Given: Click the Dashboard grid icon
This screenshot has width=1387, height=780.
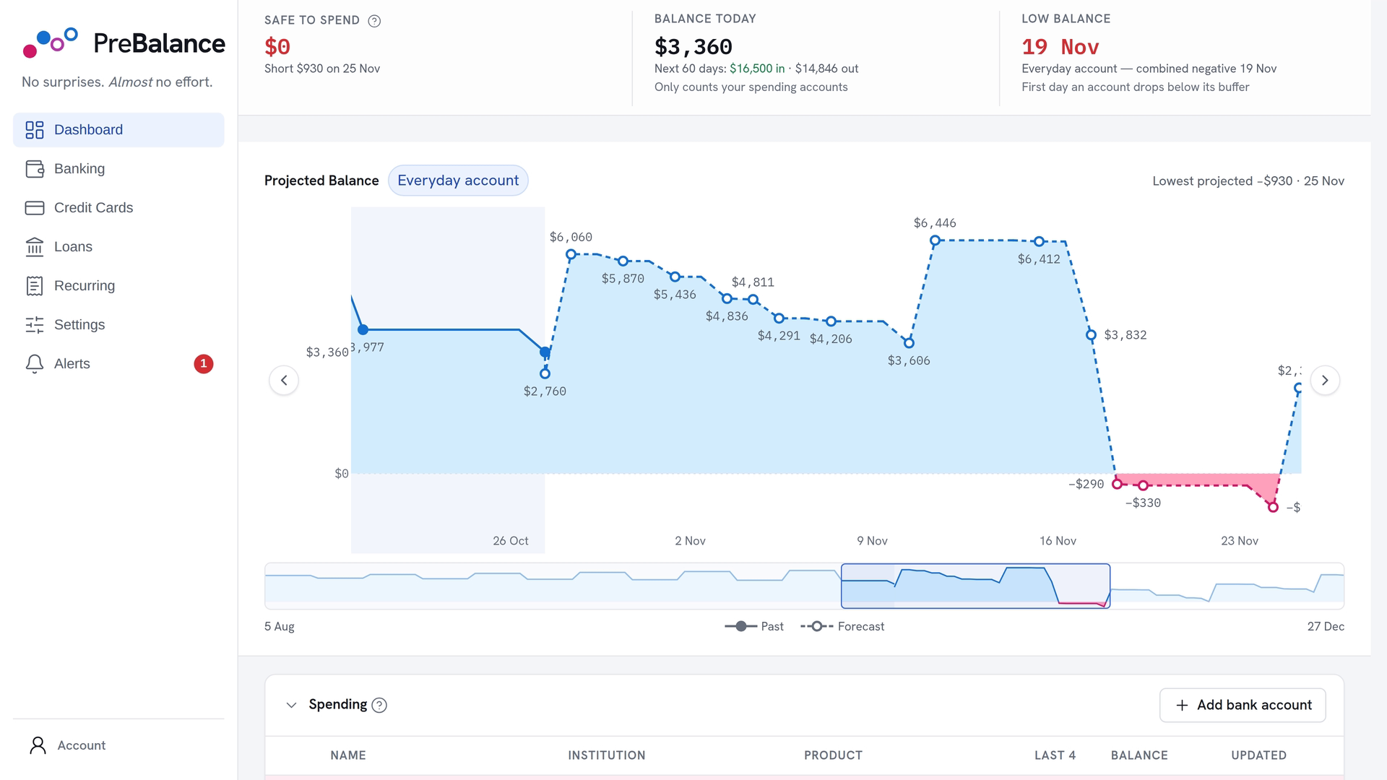Looking at the screenshot, I should [x=35, y=130].
